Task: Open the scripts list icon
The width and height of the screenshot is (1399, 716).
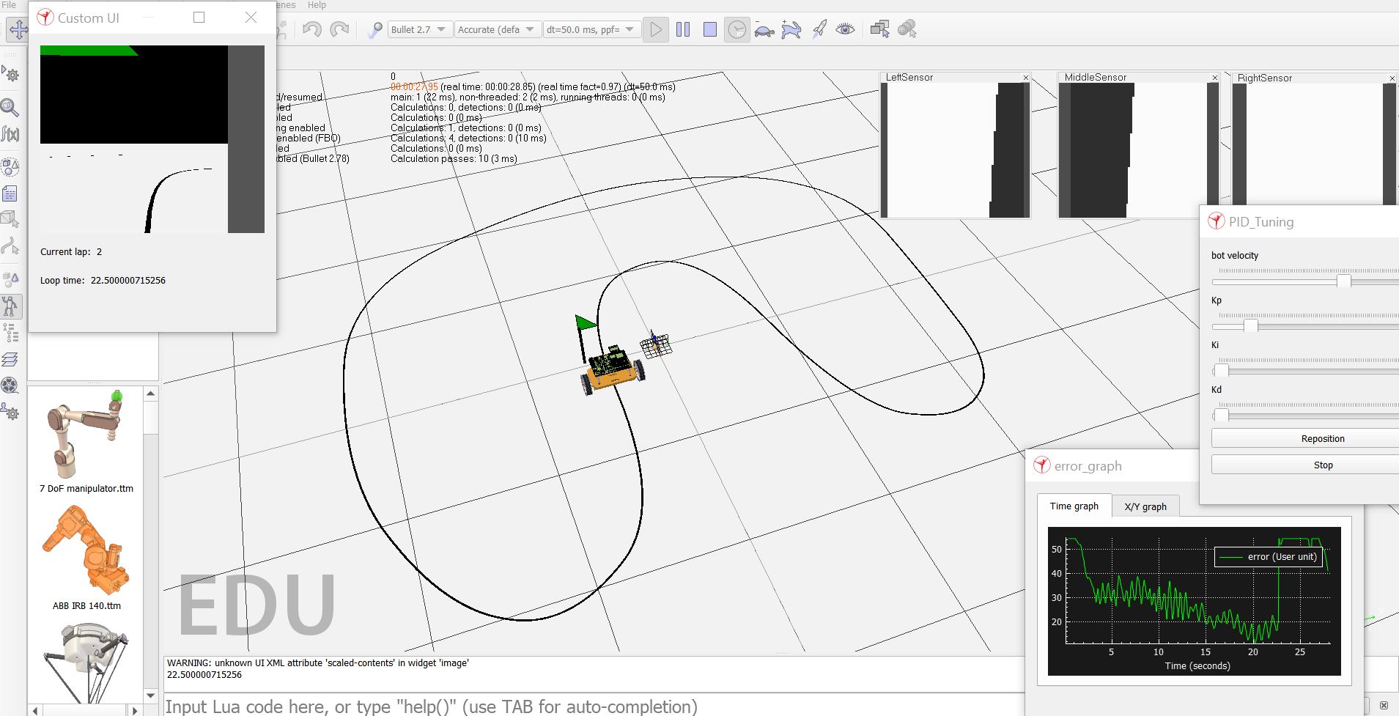Action: click(x=10, y=193)
